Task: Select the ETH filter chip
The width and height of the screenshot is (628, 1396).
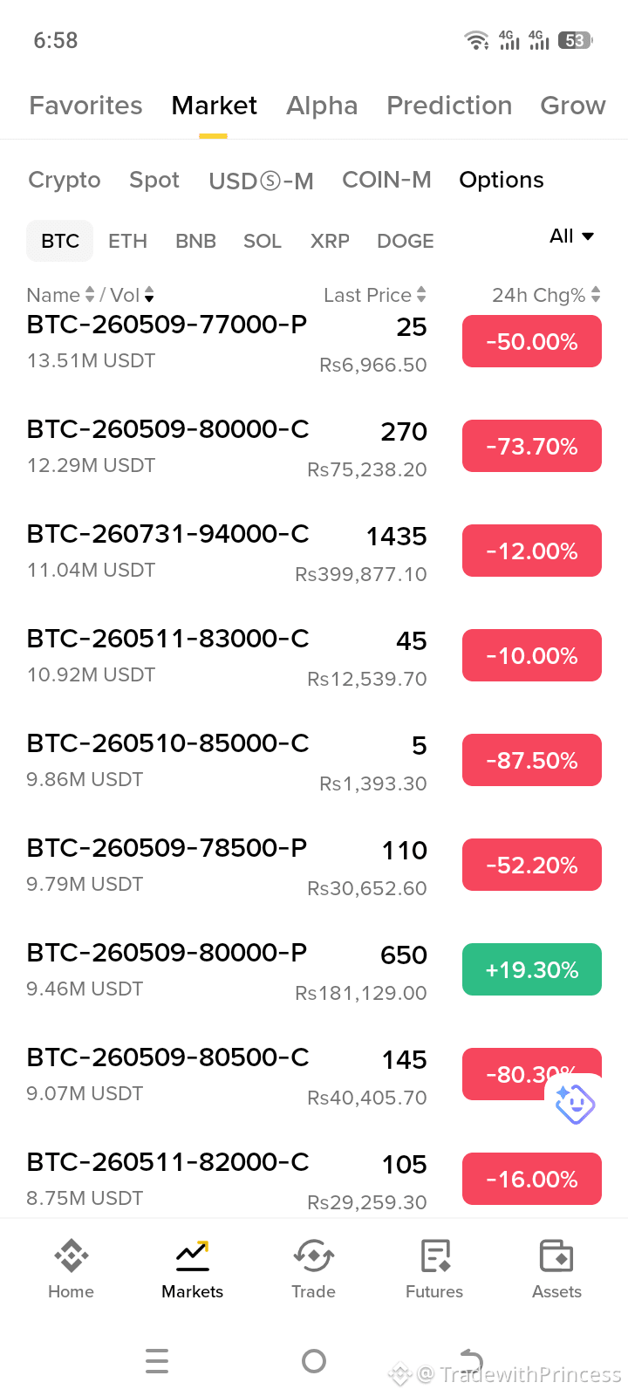Action: 127,241
